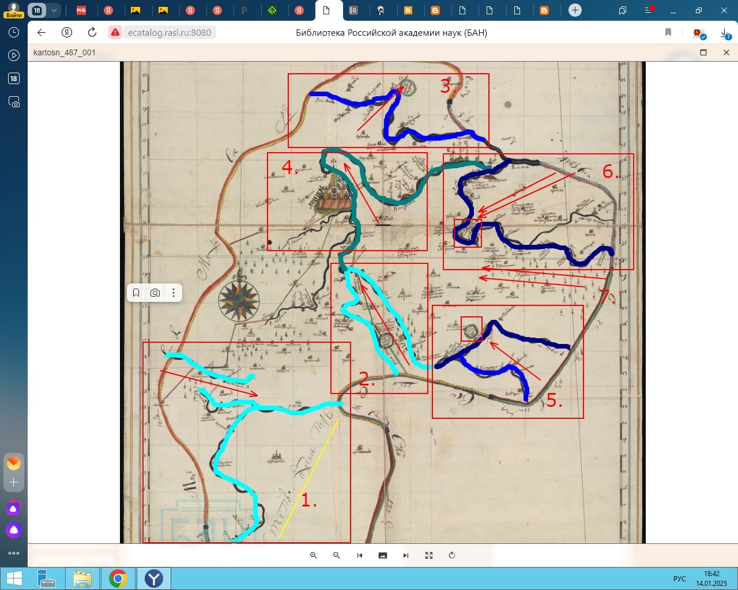The height and width of the screenshot is (590, 738).
Task: Click the ecatalog.rasl.ru:8080 address field
Action: pyautogui.click(x=169, y=33)
